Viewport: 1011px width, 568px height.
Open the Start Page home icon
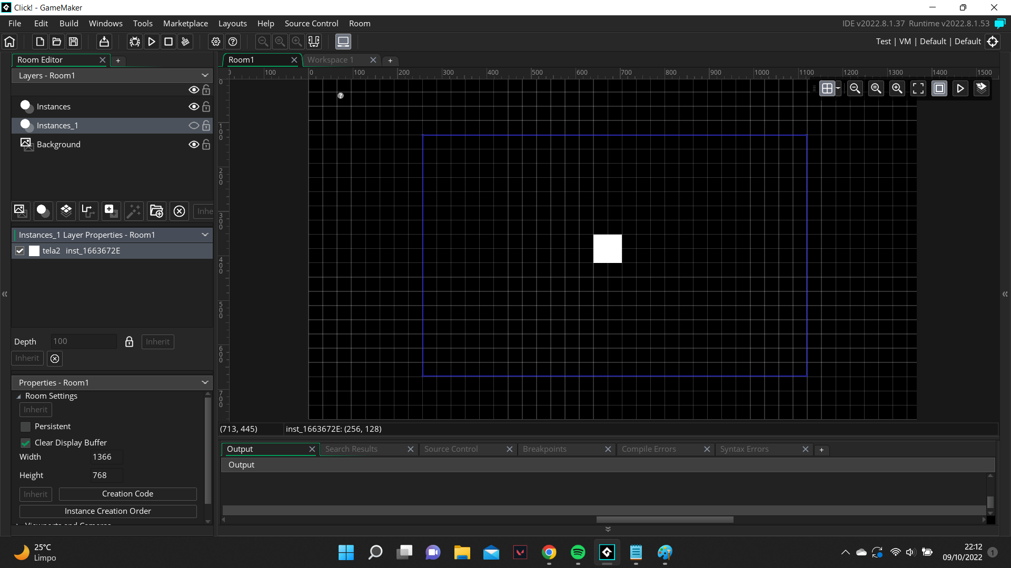(9, 42)
